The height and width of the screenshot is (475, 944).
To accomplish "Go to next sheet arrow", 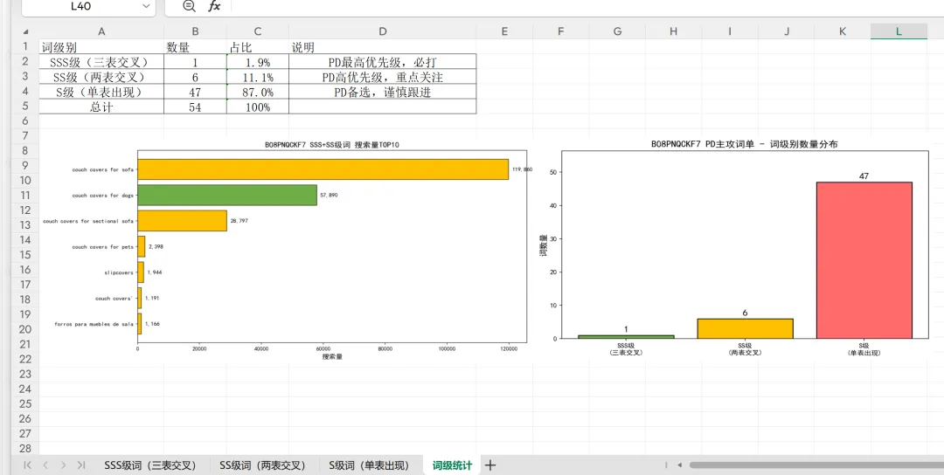I will tap(63, 465).
